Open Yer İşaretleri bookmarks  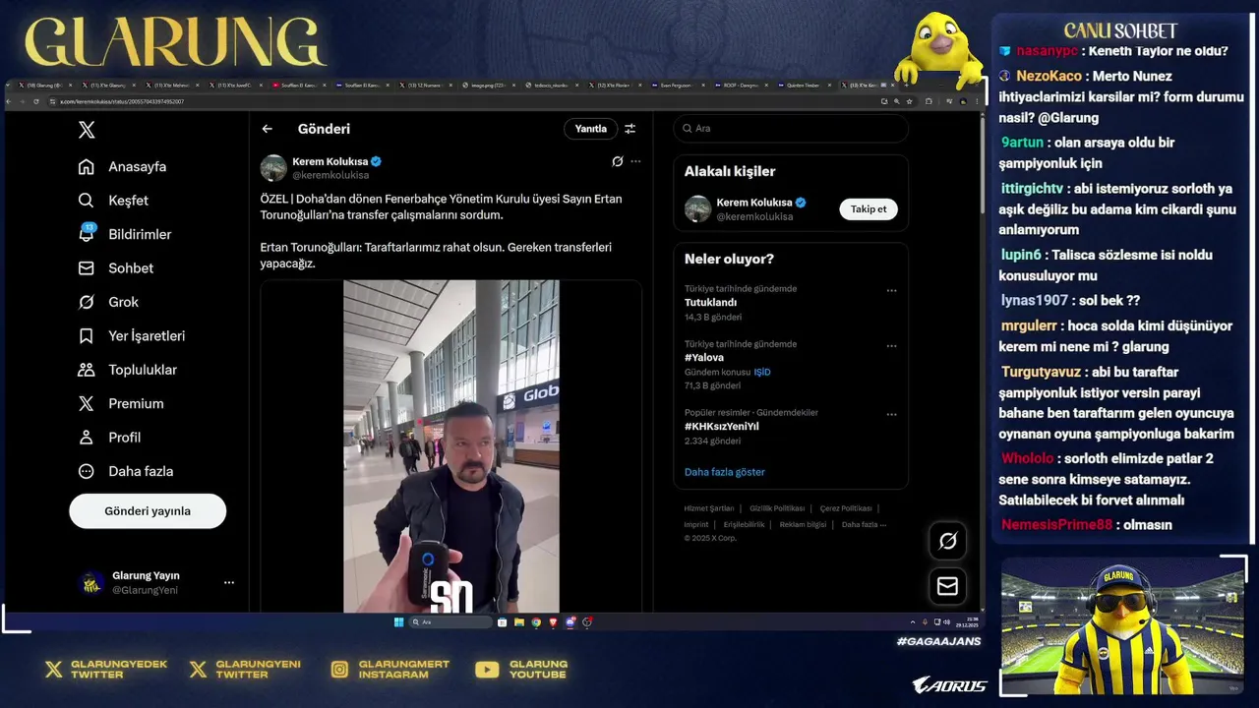(x=131, y=336)
